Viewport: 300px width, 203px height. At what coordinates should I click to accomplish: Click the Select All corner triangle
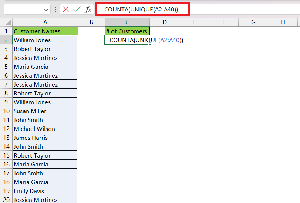pyautogui.click(x=8, y=22)
